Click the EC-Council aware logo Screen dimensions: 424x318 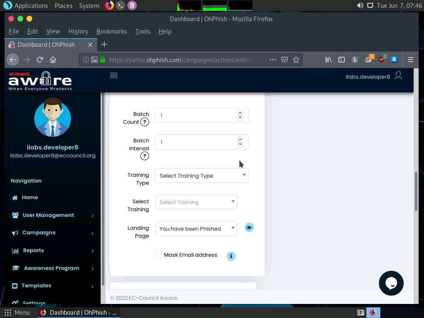point(40,81)
